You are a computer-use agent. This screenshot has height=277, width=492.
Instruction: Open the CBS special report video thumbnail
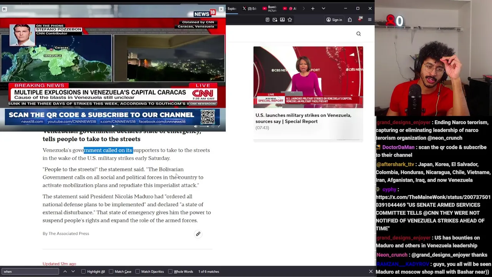[308, 77]
